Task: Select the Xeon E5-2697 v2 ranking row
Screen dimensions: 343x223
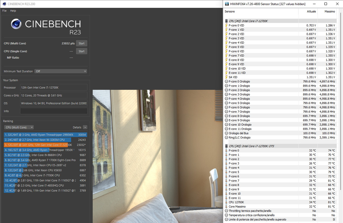Action: click(45, 165)
